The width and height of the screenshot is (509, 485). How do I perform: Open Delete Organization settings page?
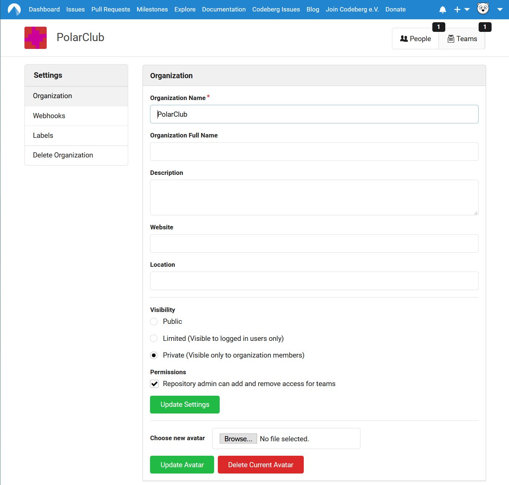tap(63, 155)
